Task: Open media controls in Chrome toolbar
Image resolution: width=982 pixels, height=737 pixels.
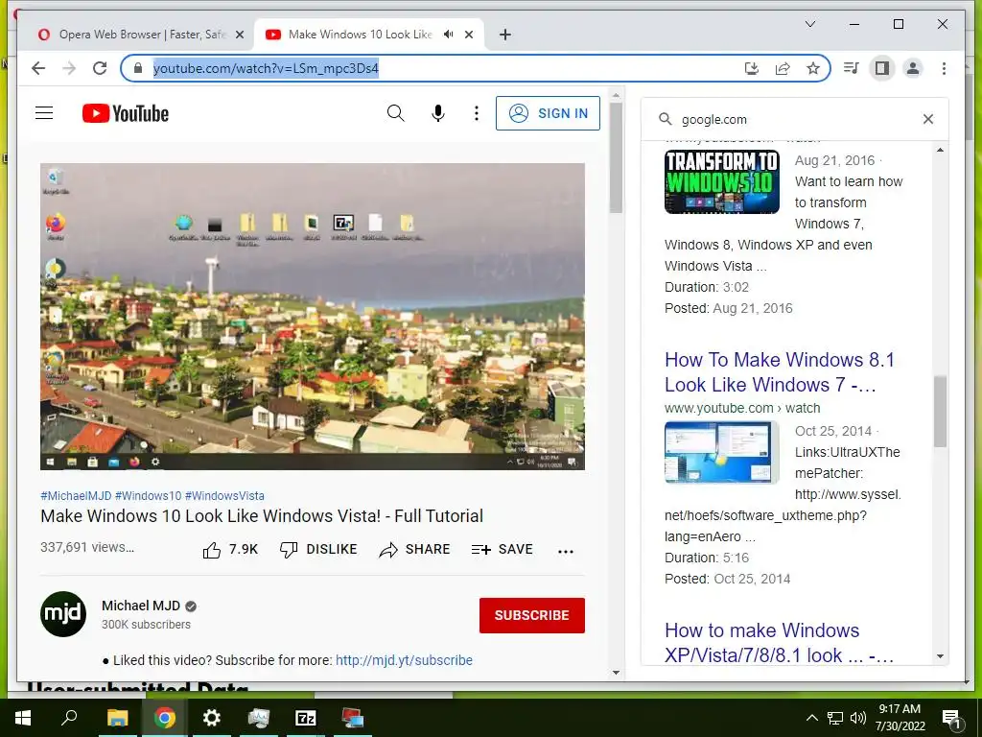Action: [x=852, y=68]
